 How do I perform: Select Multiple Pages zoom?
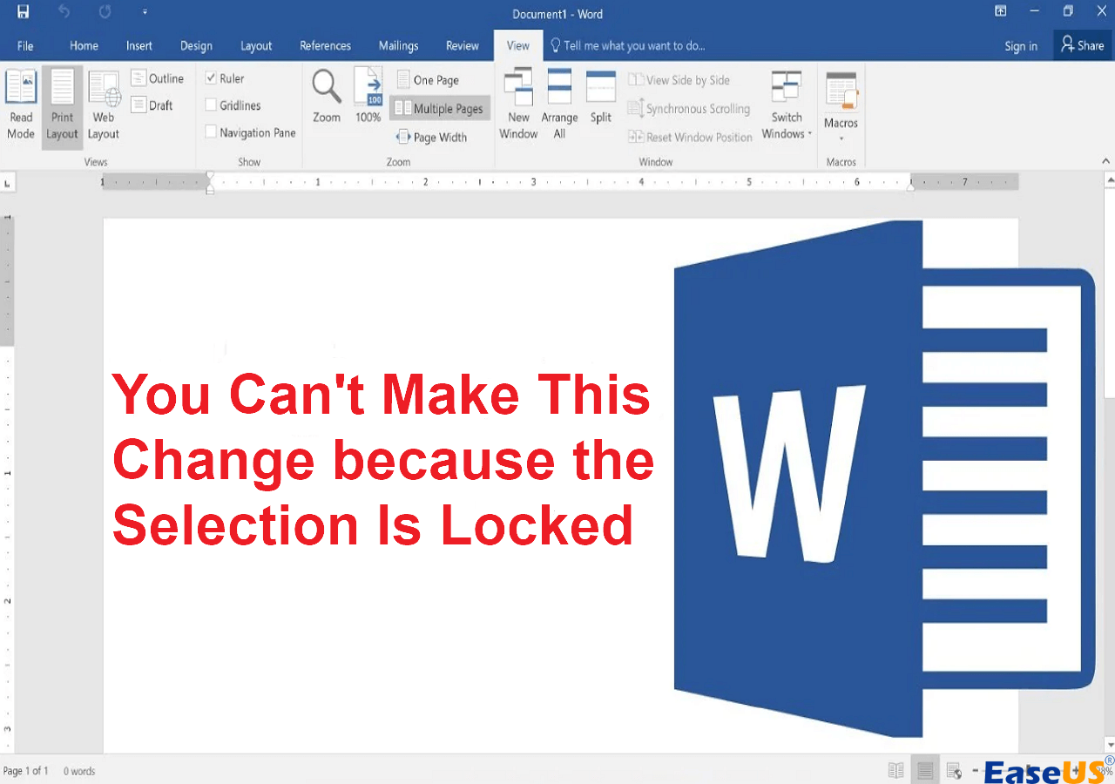pyautogui.click(x=439, y=109)
